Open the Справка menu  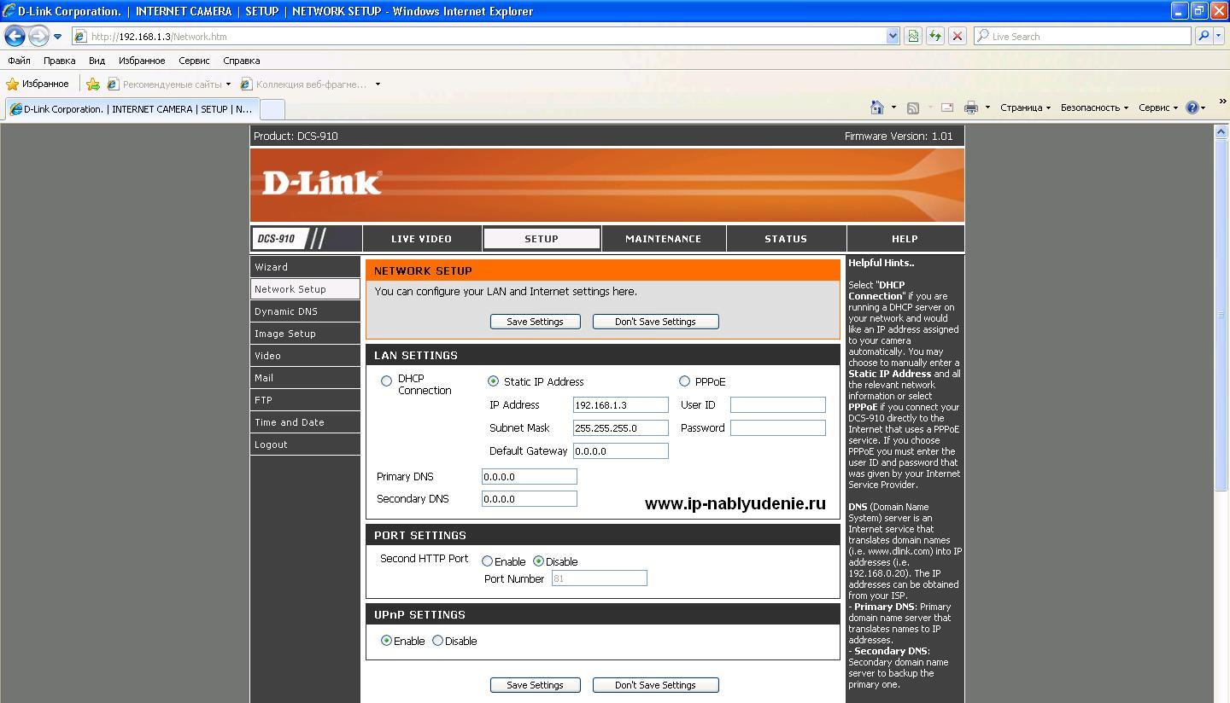[241, 61]
